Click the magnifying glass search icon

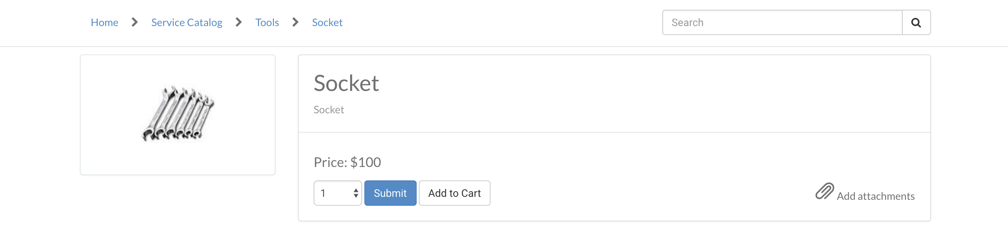pos(916,23)
